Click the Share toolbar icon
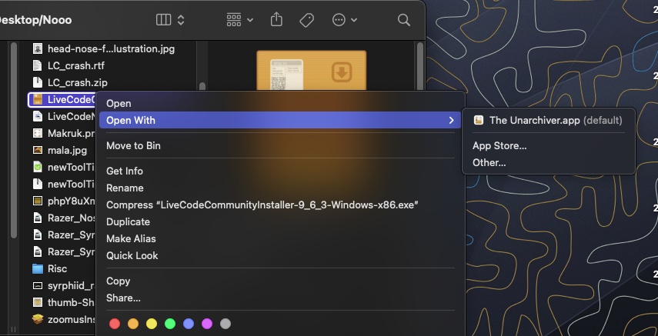The width and height of the screenshot is (658, 336). coord(276,19)
